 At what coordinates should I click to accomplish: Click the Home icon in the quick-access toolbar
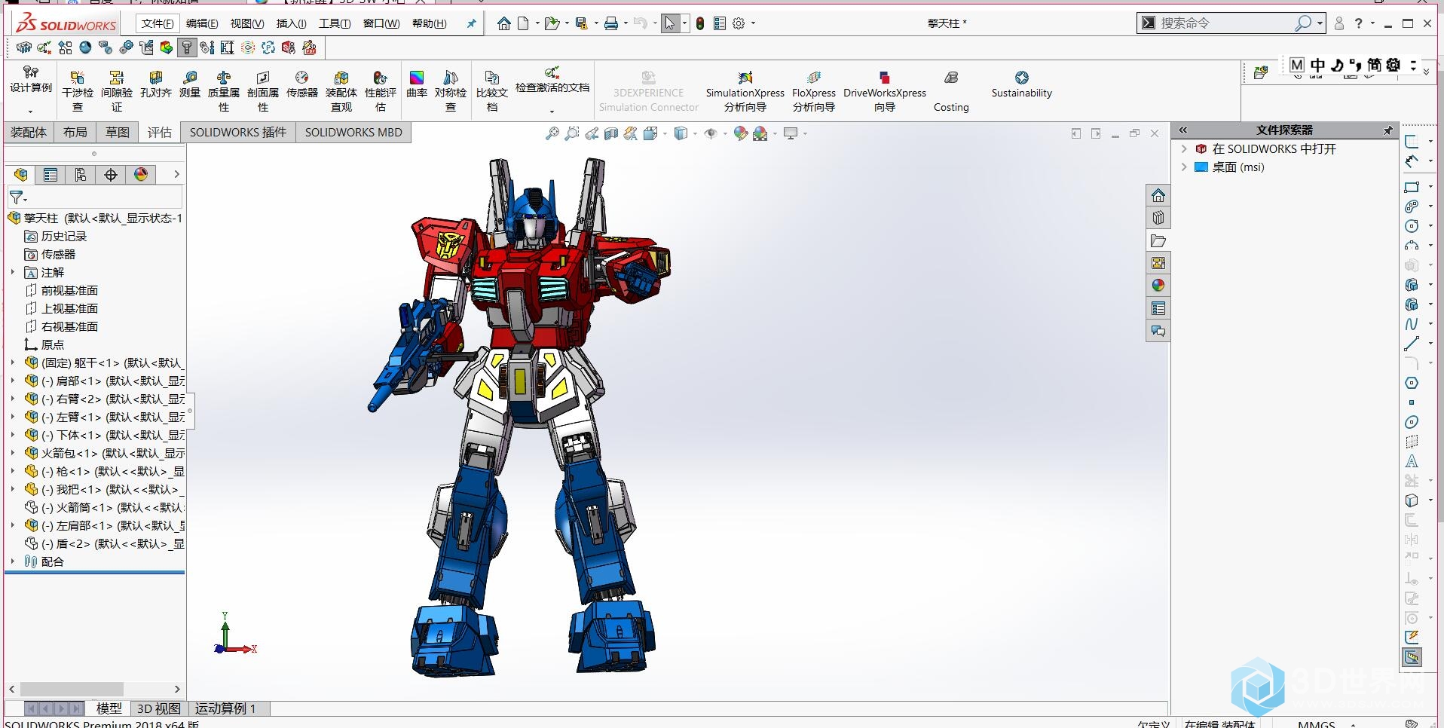504,23
